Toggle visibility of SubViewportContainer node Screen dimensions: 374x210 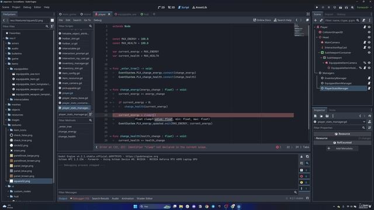click(x=369, y=52)
